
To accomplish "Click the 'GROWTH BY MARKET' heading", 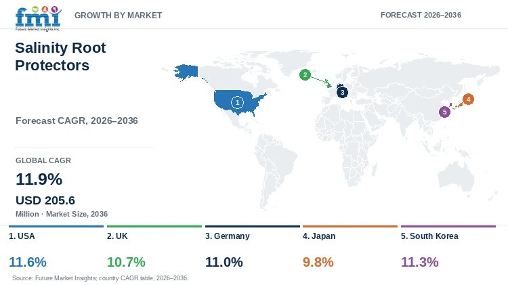I will coord(119,15).
